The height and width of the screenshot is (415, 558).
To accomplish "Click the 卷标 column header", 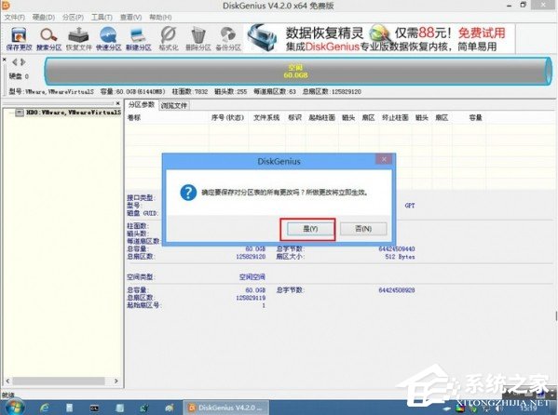I will (x=134, y=118).
